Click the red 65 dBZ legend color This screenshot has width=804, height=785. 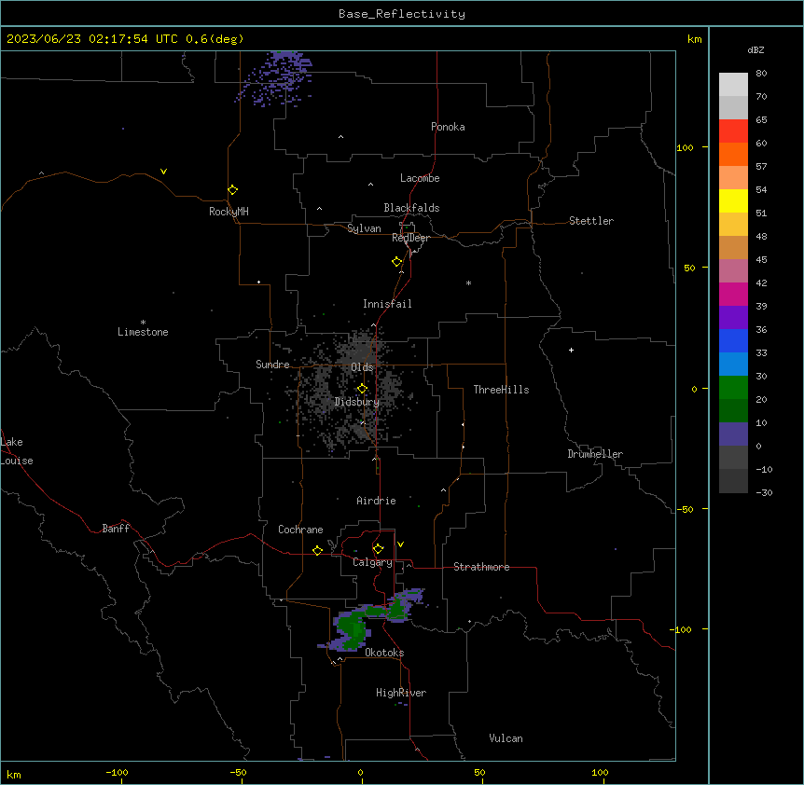pos(733,131)
